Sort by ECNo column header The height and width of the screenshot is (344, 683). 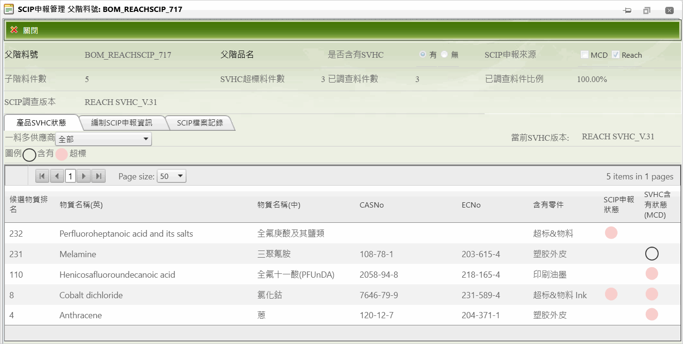point(471,205)
